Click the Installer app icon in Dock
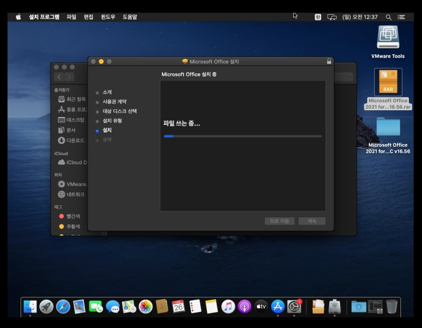 point(334,306)
